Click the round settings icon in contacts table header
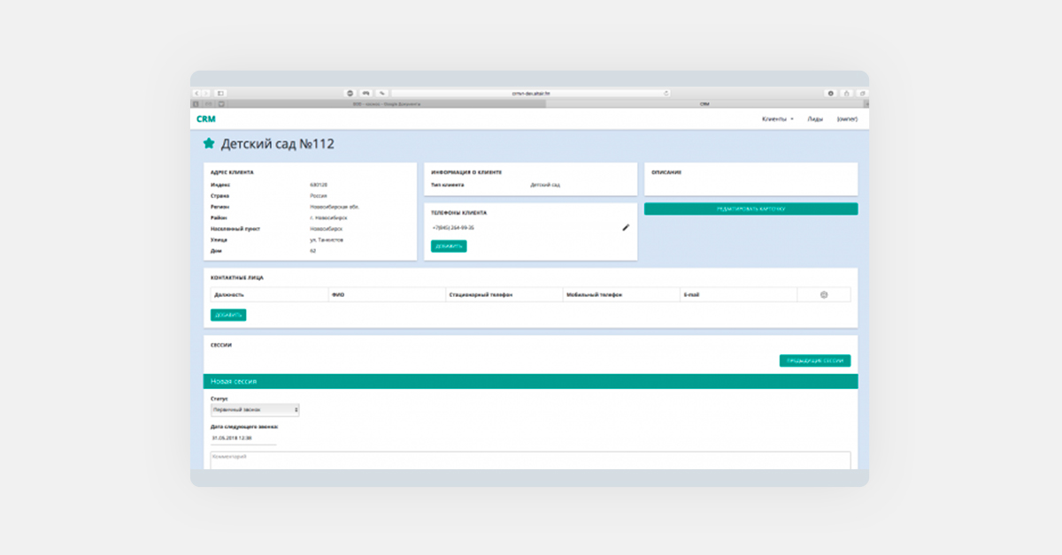This screenshot has height=555, width=1062. [824, 294]
